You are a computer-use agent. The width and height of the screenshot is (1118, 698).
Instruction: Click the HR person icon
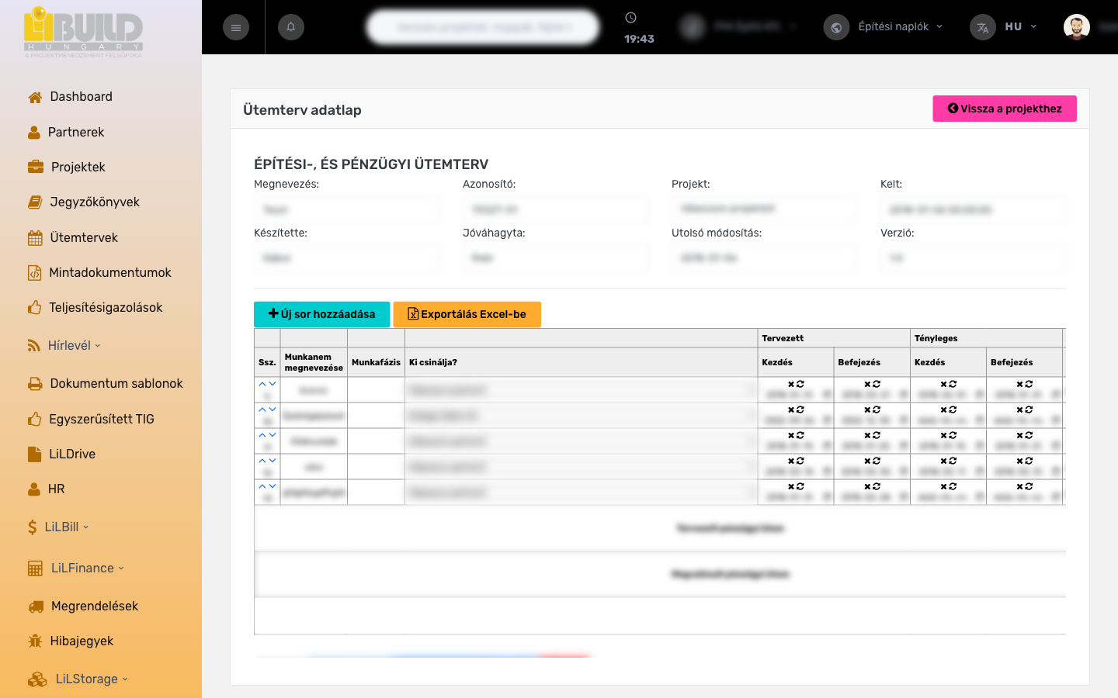click(x=34, y=489)
